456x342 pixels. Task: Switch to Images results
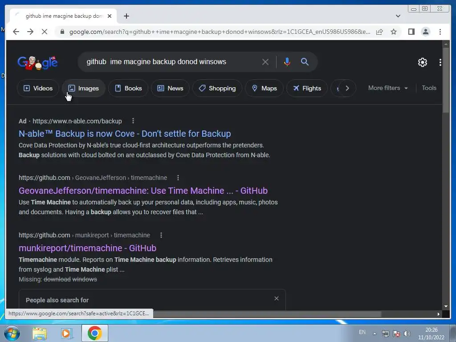click(x=84, y=88)
